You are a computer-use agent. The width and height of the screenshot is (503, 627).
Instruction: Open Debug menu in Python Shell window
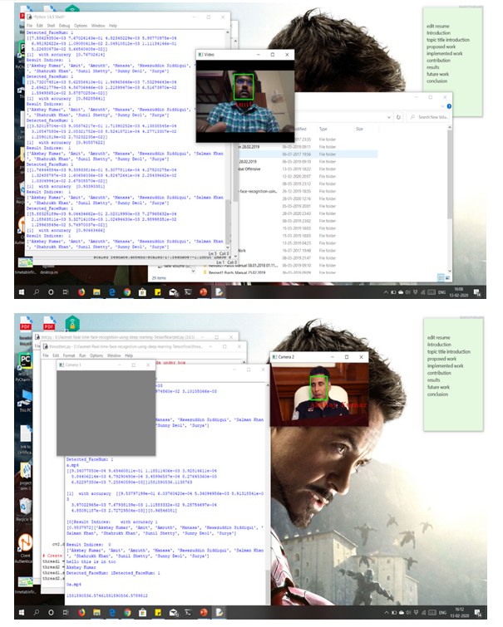pos(64,26)
